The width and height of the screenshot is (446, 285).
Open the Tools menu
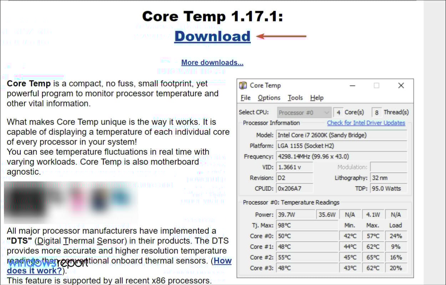tap(295, 98)
